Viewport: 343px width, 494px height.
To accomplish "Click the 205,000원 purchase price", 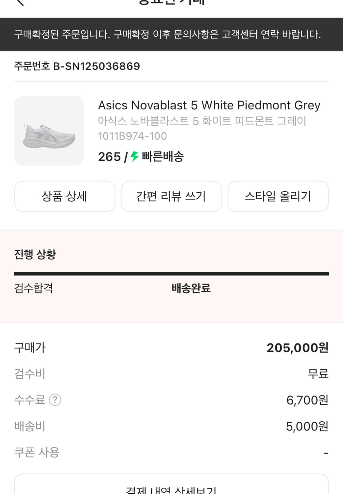I will click(297, 348).
